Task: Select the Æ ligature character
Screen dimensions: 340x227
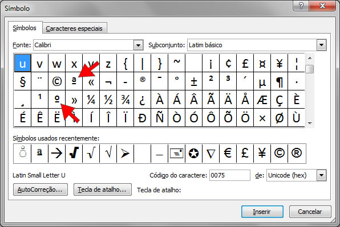Action: [x=262, y=99]
